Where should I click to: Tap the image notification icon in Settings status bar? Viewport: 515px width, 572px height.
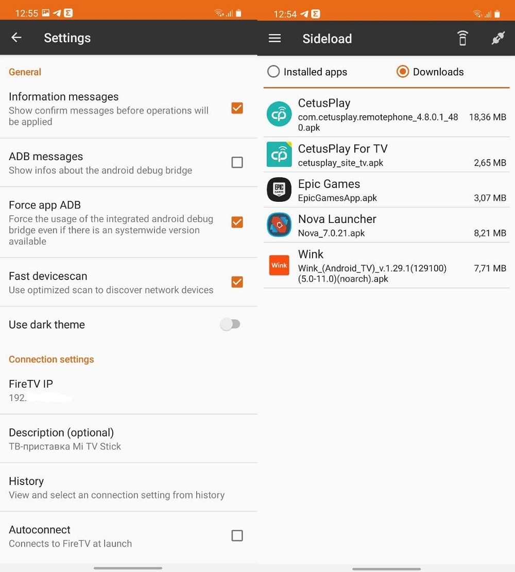click(46, 13)
